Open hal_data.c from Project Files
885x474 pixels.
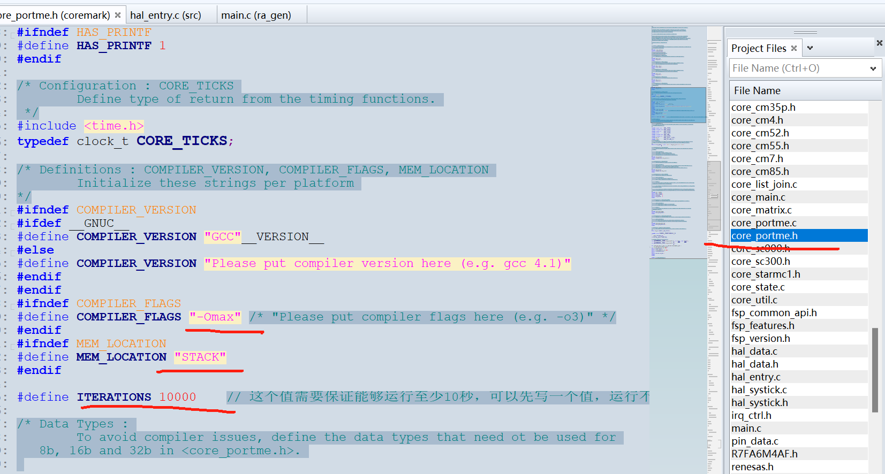pyautogui.click(x=799, y=351)
